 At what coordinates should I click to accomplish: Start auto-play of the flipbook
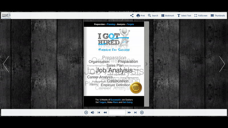tap(86, 112)
